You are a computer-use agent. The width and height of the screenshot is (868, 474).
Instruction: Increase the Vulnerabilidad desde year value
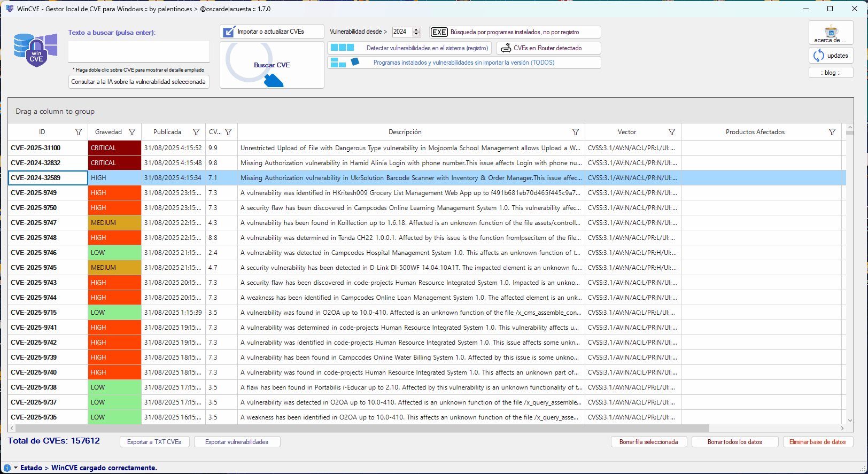[417, 29]
